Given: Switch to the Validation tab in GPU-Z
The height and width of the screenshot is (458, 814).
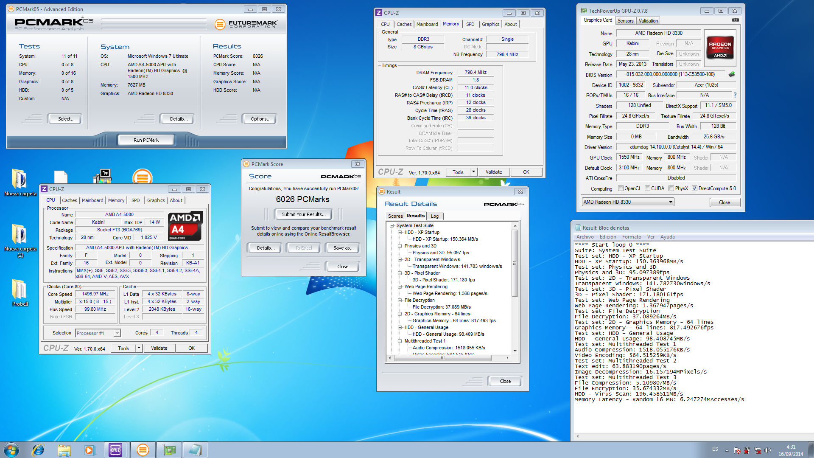Looking at the screenshot, I should pyautogui.click(x=648, y=21).
